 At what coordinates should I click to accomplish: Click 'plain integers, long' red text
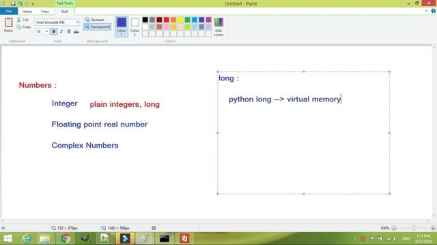point(124,104)
